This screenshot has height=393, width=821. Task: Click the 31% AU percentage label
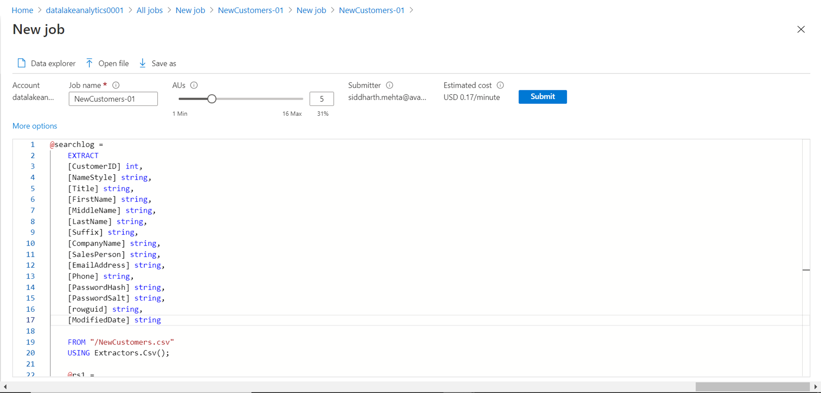pyautogui.click(x=323, y=114)
